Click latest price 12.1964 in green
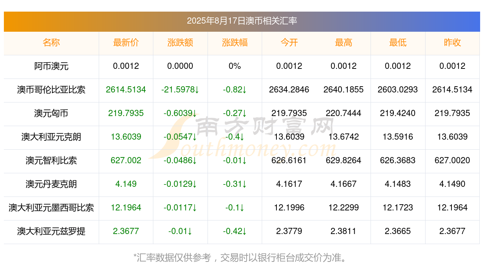 coord(126,208)
